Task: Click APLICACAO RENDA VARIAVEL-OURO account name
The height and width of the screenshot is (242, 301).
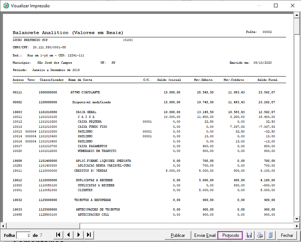Action: pyautogui.click(x=105, y=165)
